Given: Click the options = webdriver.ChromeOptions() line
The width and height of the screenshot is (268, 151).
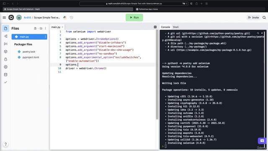Looking at the screenshot, I should 92,39.
